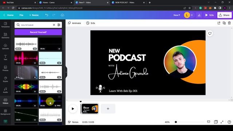Play the 5.0s preview from top bar

[x=210, y=15]
